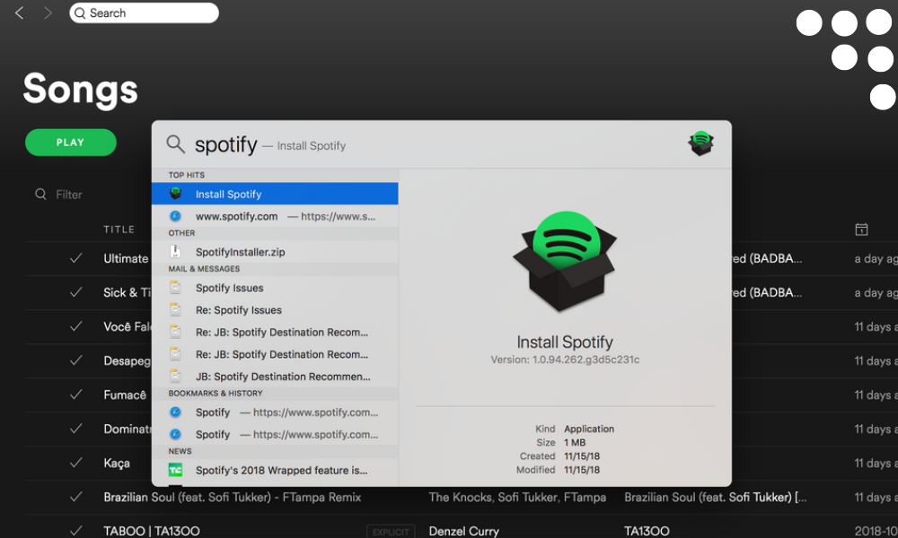This screenshot has width=898, height=538.
Task: Toggle the checkmark on Dominat song
Action: click(75, 429)
